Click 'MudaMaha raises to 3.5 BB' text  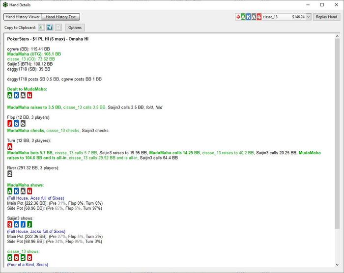(34, 108)
